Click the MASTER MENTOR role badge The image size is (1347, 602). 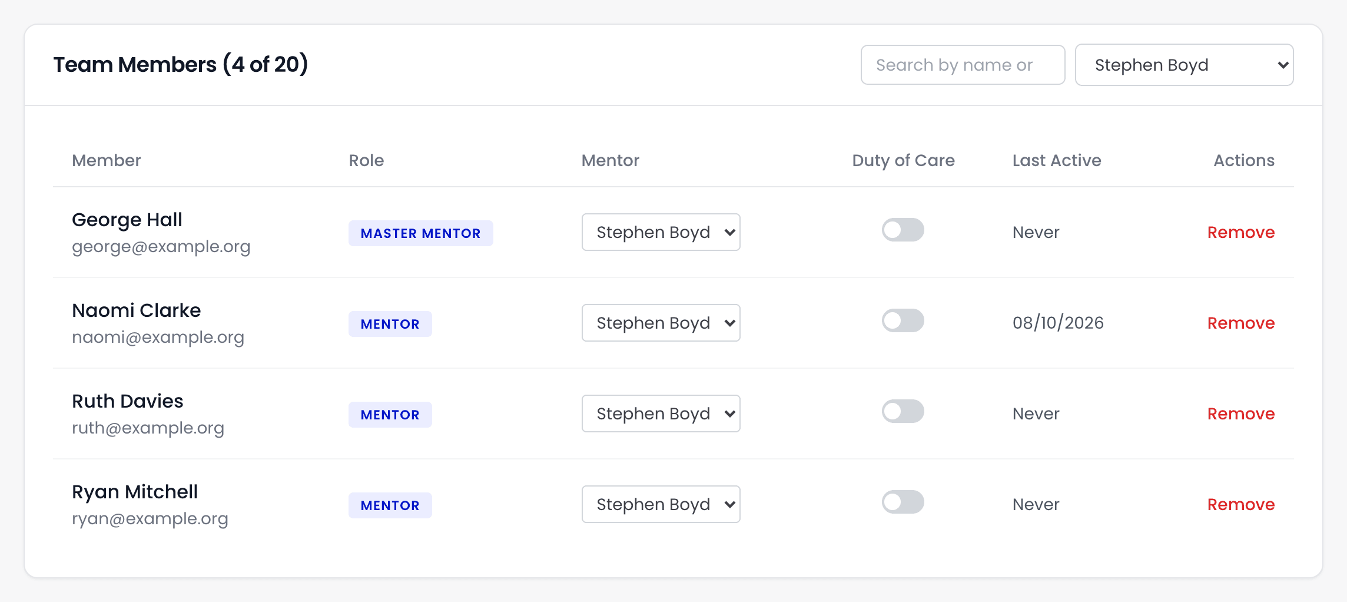420,233
